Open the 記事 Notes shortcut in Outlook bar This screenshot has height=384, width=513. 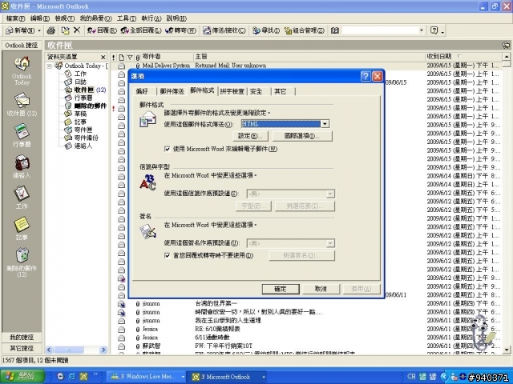point(22,228)
